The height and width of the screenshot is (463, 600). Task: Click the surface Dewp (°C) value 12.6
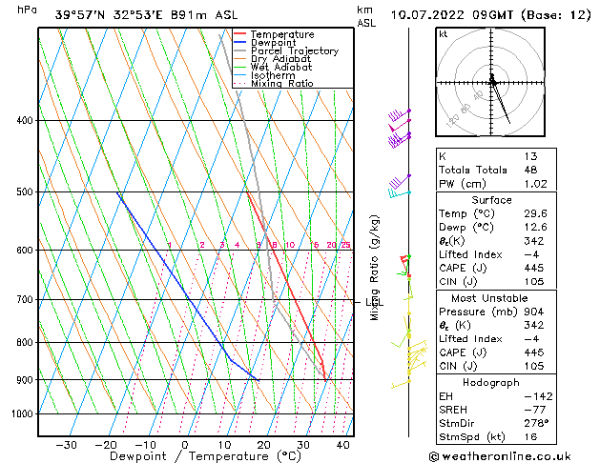(536, 228)
